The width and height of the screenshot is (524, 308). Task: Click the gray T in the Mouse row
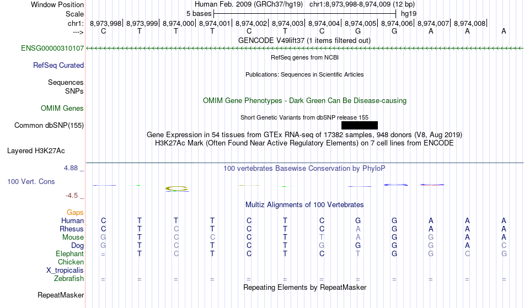click(x=322, y=237)
